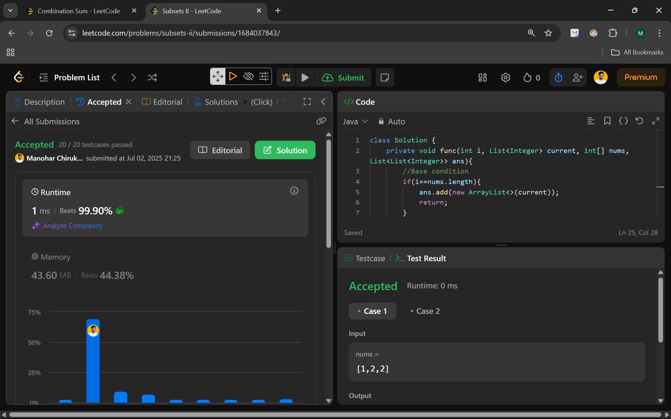
Task: Open the settings gear icon
Action: click(505, 78)
